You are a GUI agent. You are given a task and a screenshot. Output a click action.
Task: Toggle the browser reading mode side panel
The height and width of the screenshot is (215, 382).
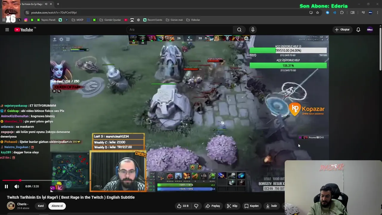coord(352,13)
